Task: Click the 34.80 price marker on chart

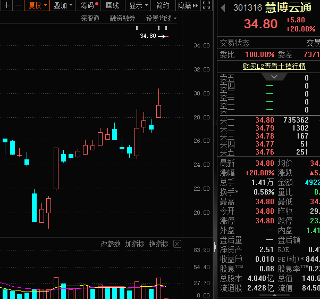Action: click(154, 36)
